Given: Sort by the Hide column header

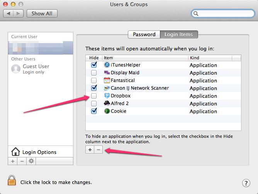Looking at the screenshot, I should pyautogui.click(x=94, y=58).
